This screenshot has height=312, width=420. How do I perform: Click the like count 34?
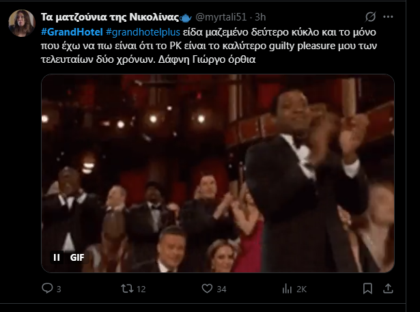point(221,289)
